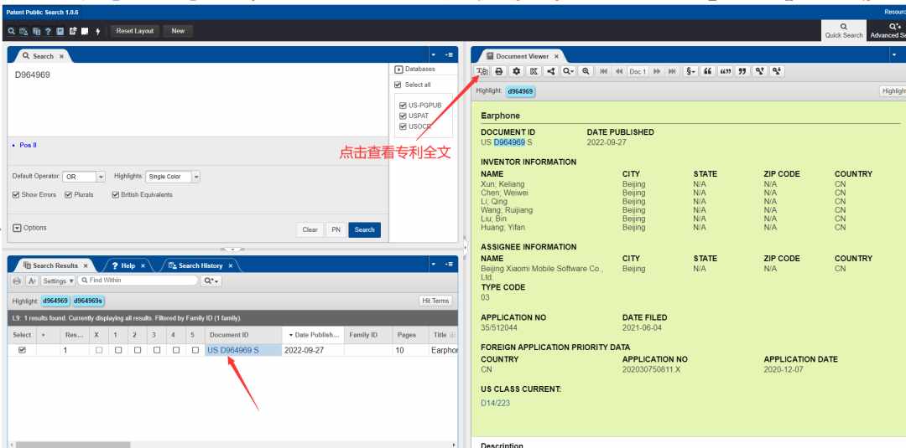Image resolution: width=906 pixels, height=448 pixels.
Task: Open viewer search magnifier dropdown
Action: (x=569, y=71)
